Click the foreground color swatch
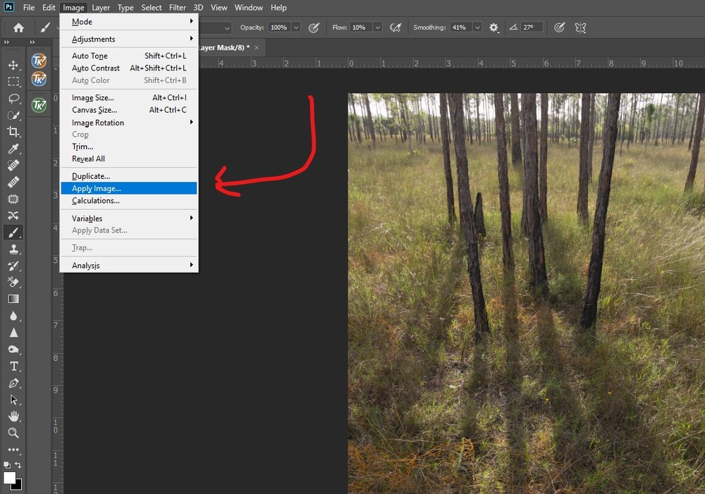The width and height of the screenshot is (705, 494). [10, 478]
